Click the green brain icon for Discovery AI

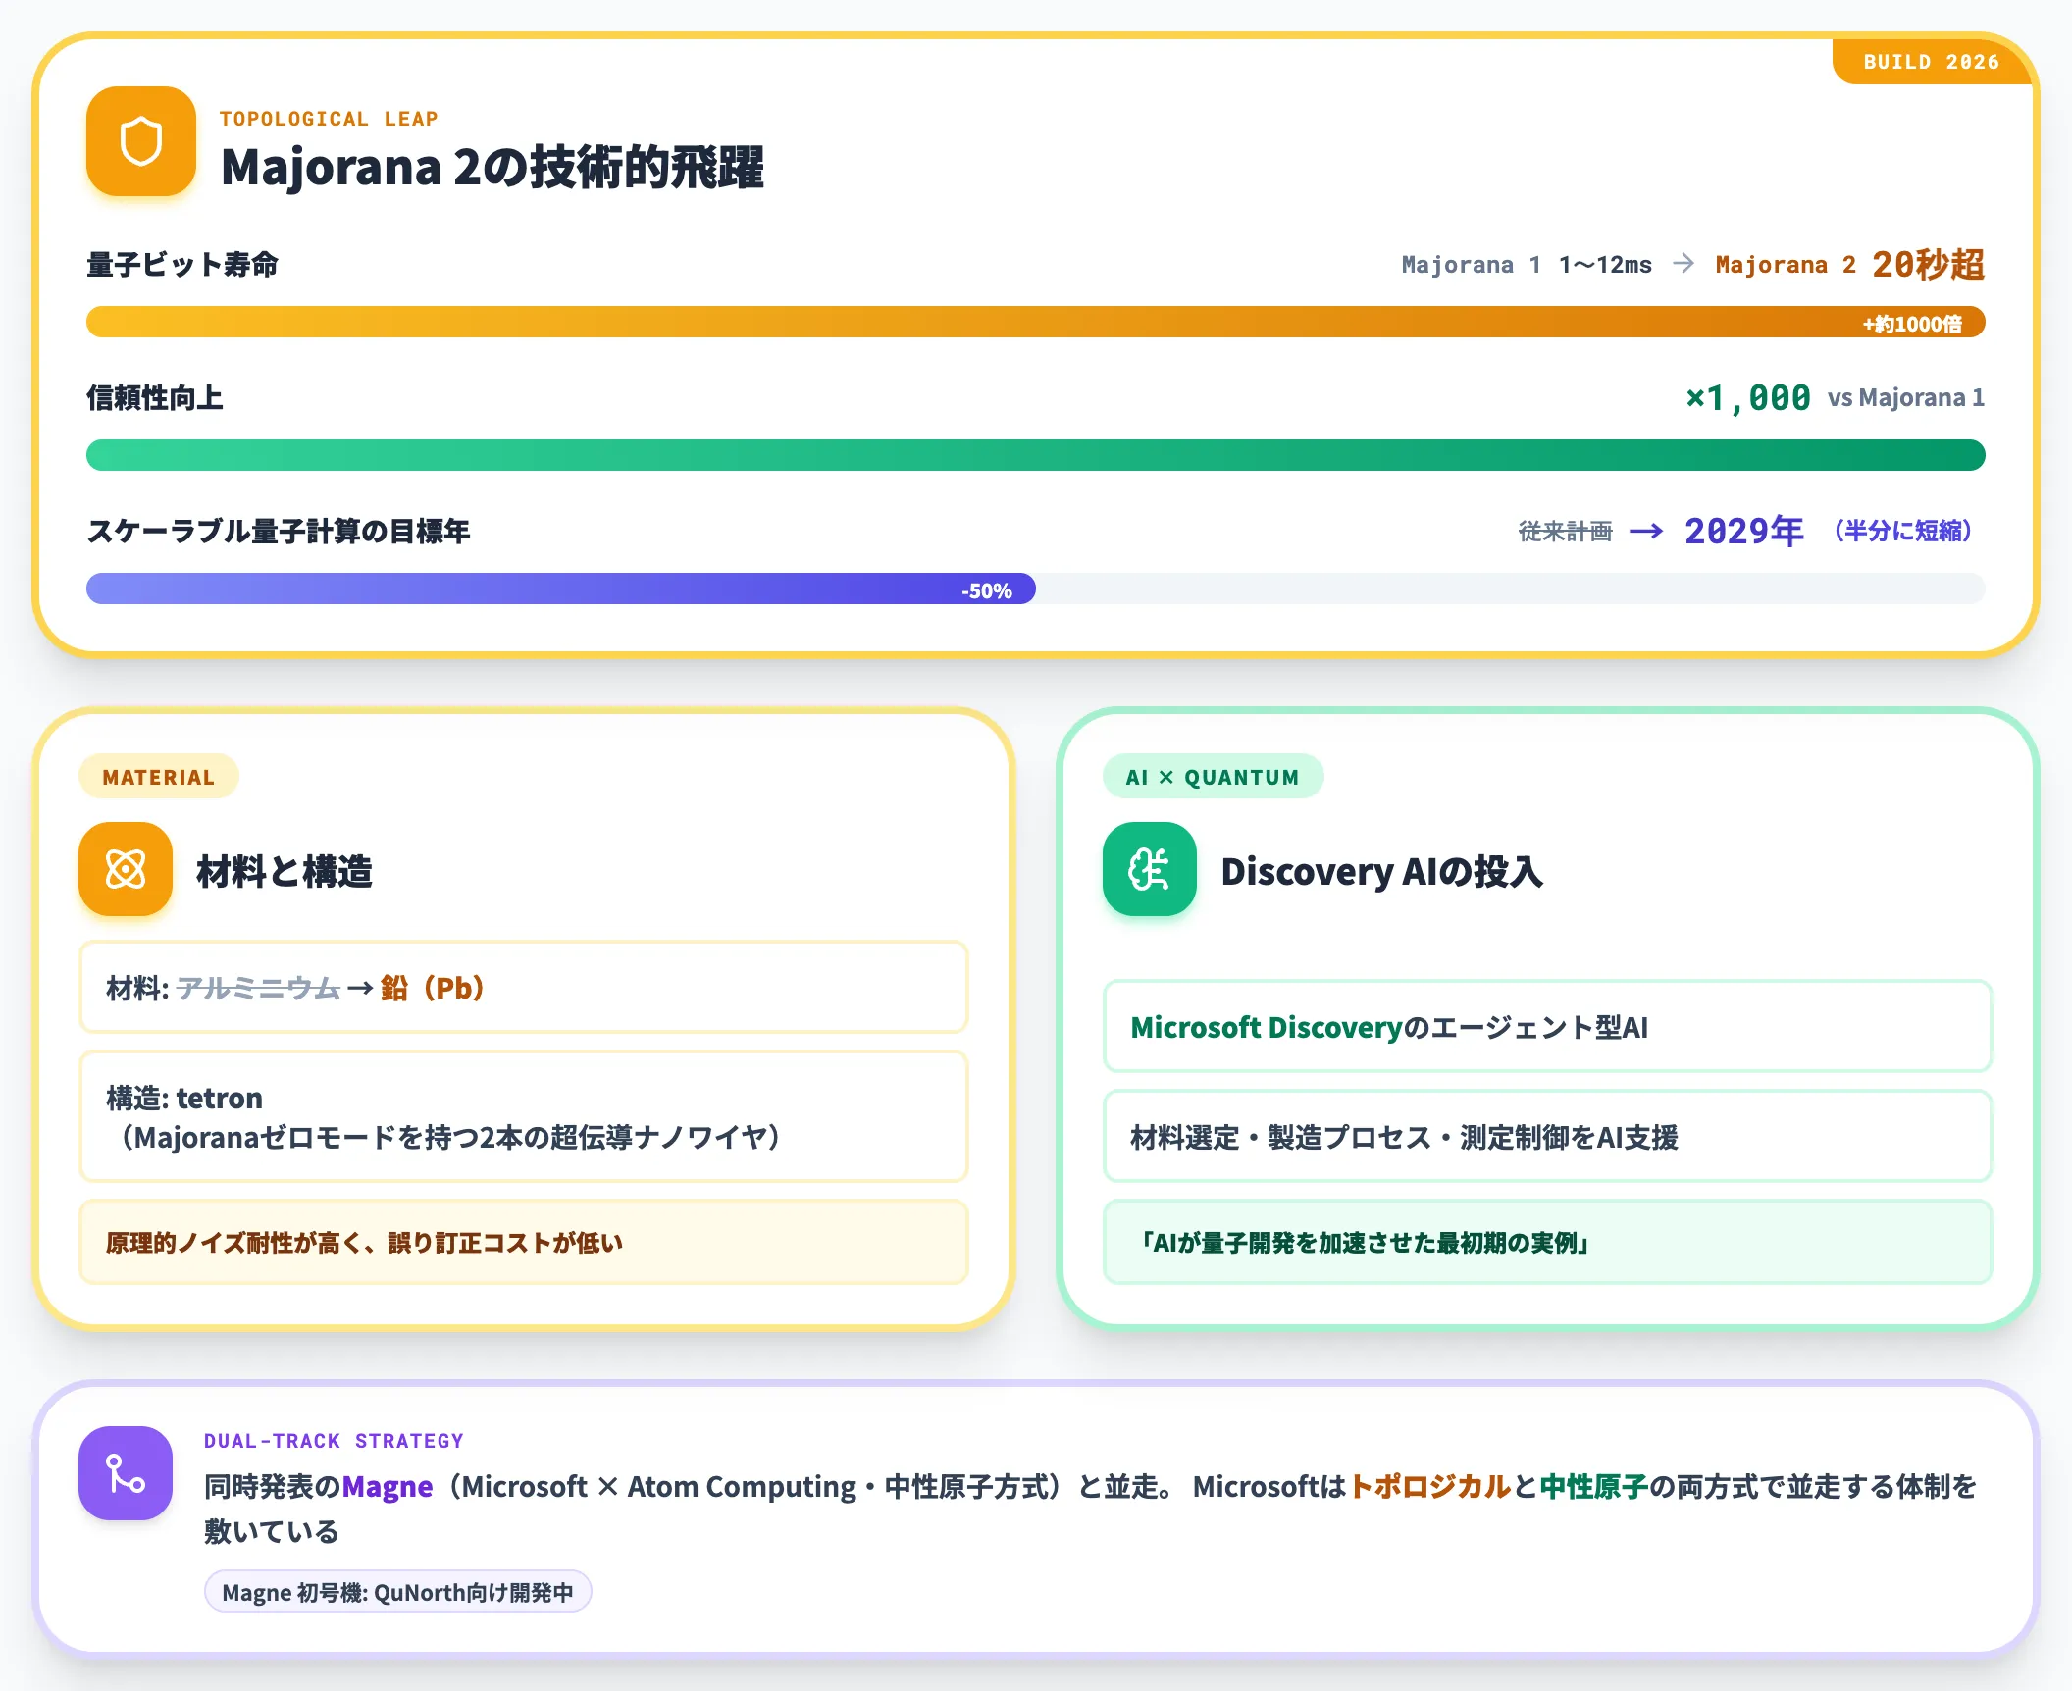pyautogui.click(x=1150, y=869)
